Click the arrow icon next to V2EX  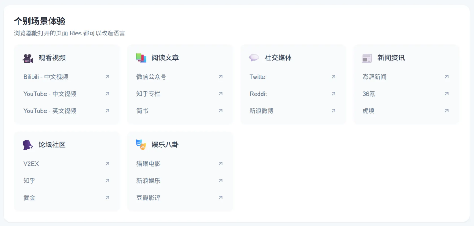click(x=108, y=164)
